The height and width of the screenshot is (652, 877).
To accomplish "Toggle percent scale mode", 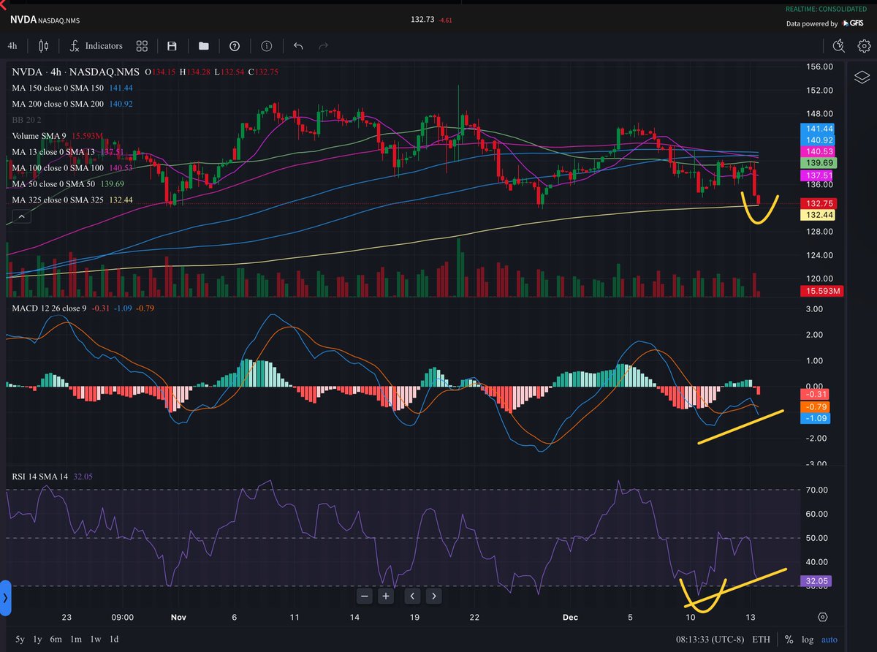I will click(789, 639).
